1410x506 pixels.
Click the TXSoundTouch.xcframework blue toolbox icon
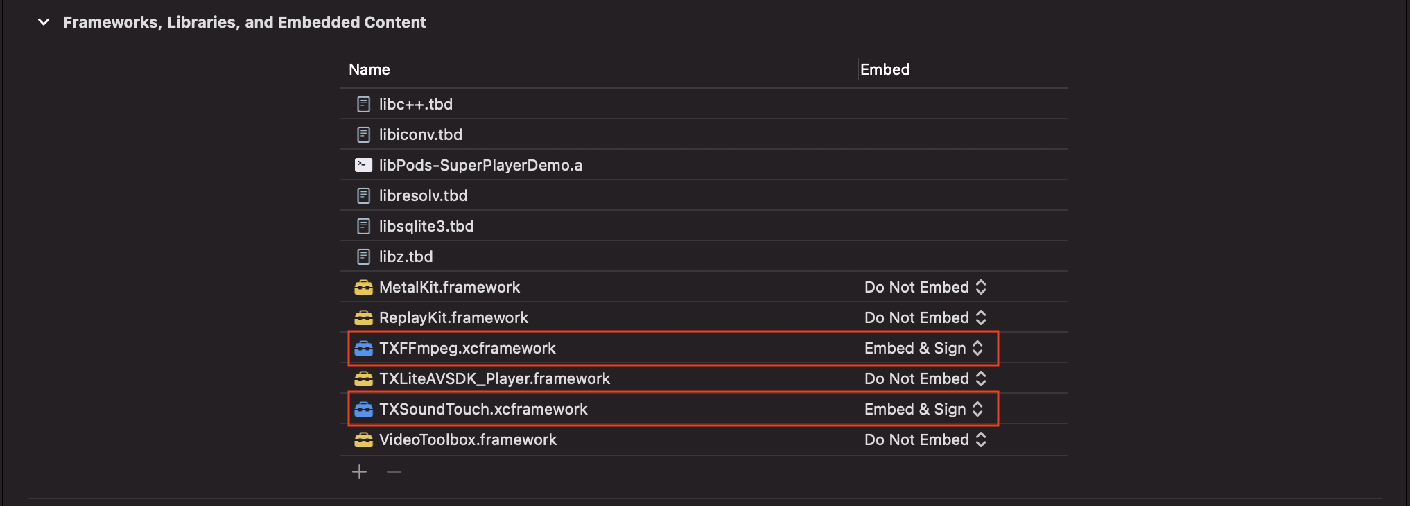click(363, 409)
